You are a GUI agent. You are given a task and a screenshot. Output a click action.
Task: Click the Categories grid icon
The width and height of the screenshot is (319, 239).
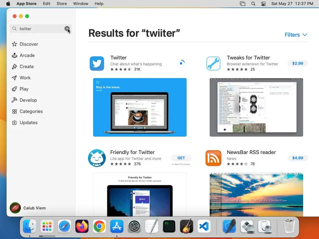(14, 111)
